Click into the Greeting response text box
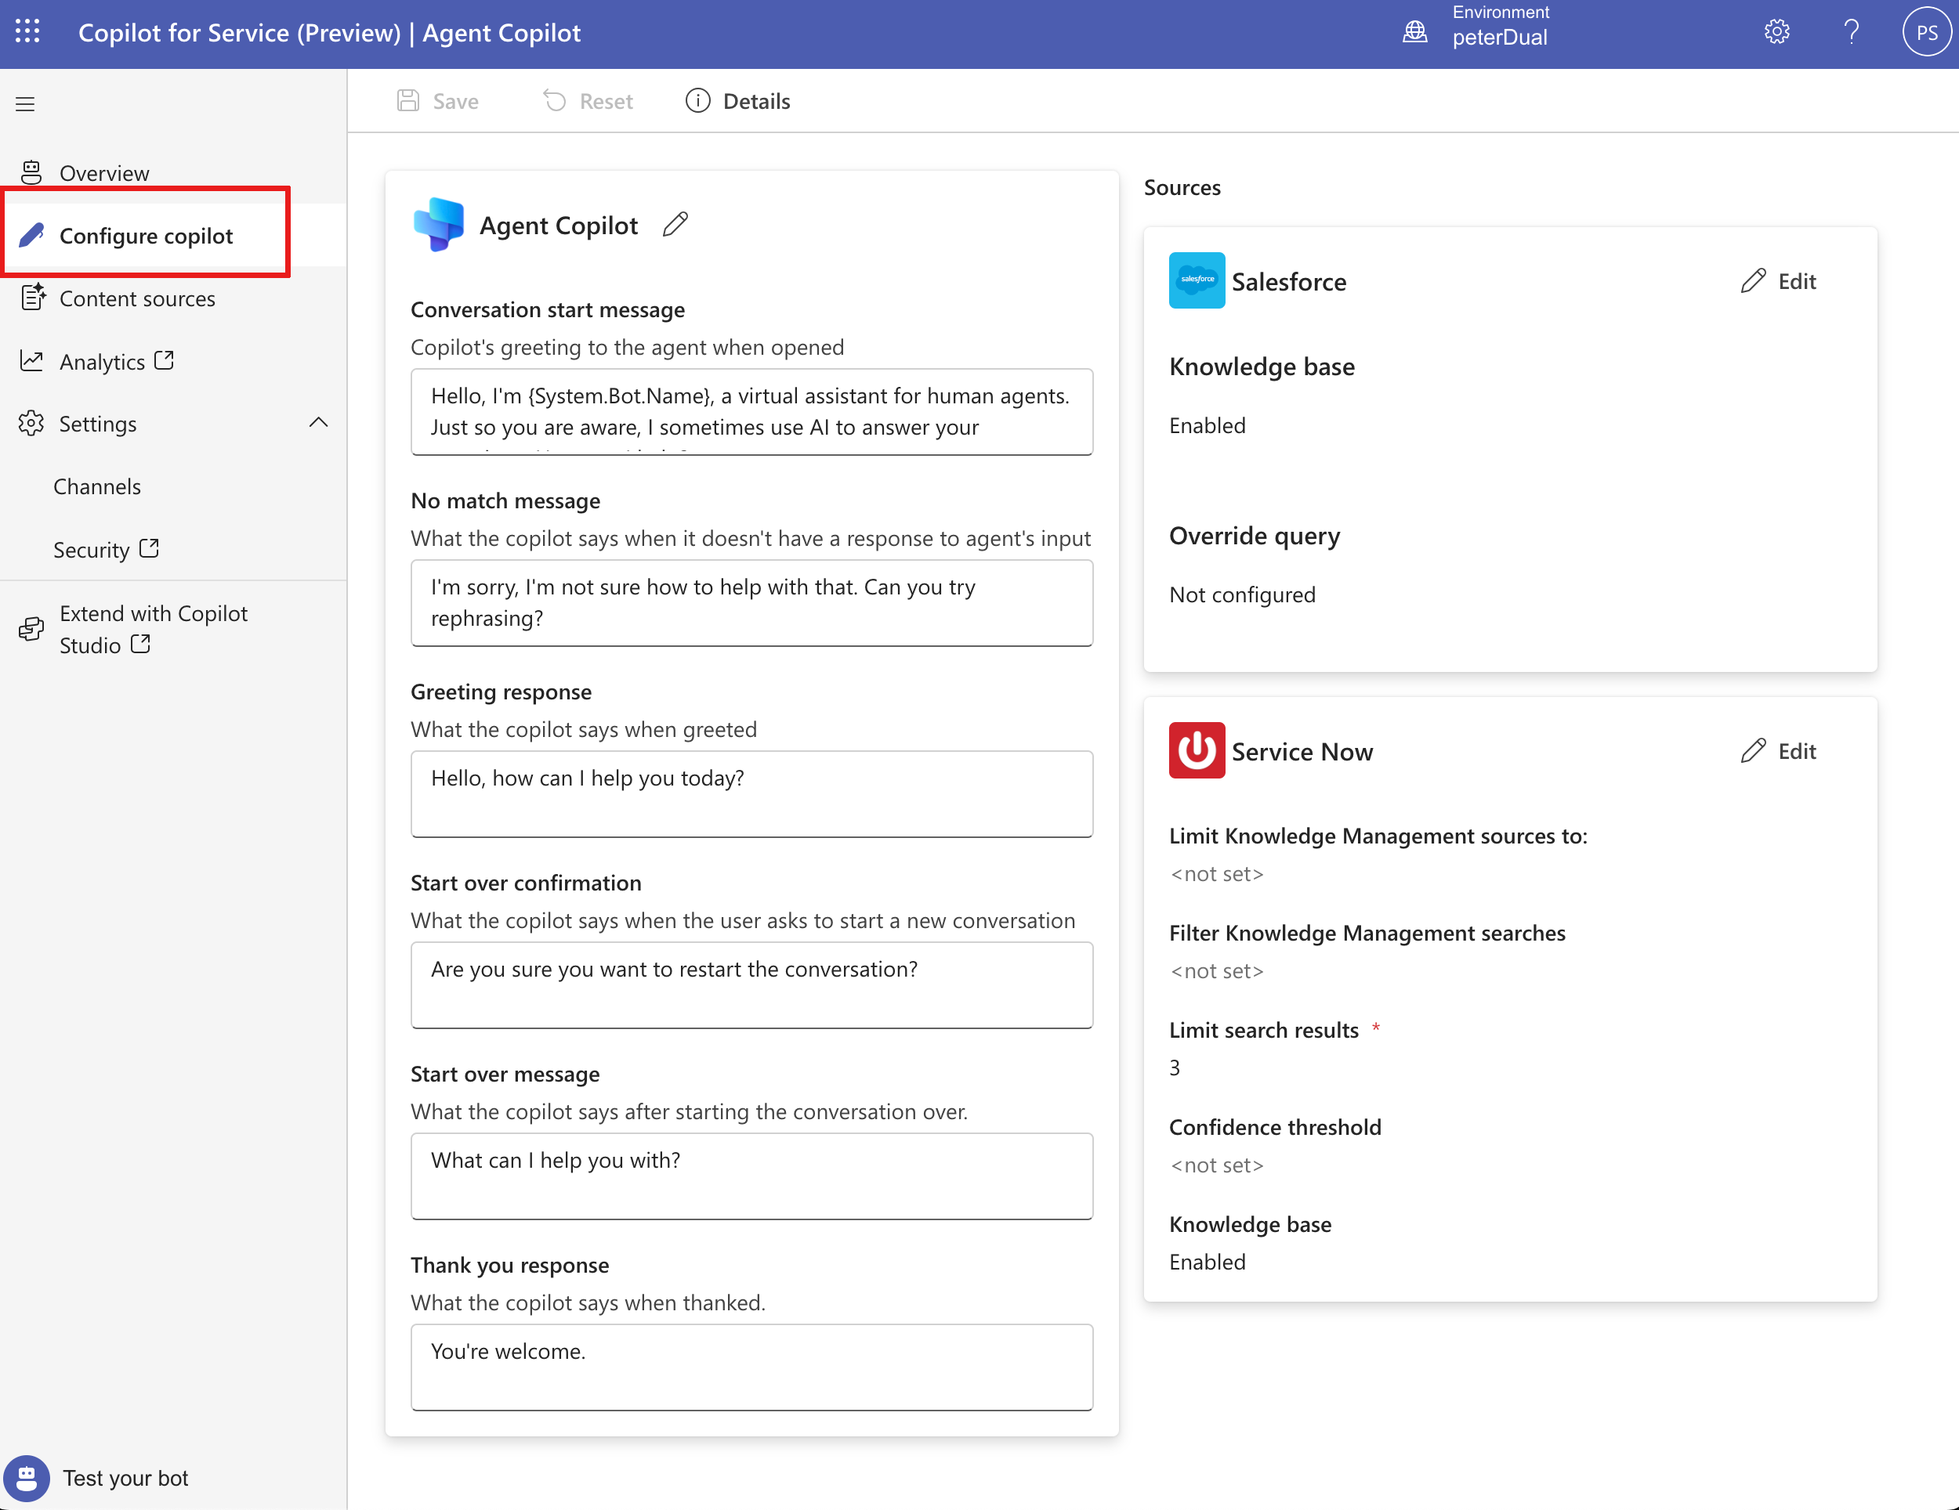This screenshot has height=1510, width=1959. (751, 793)
